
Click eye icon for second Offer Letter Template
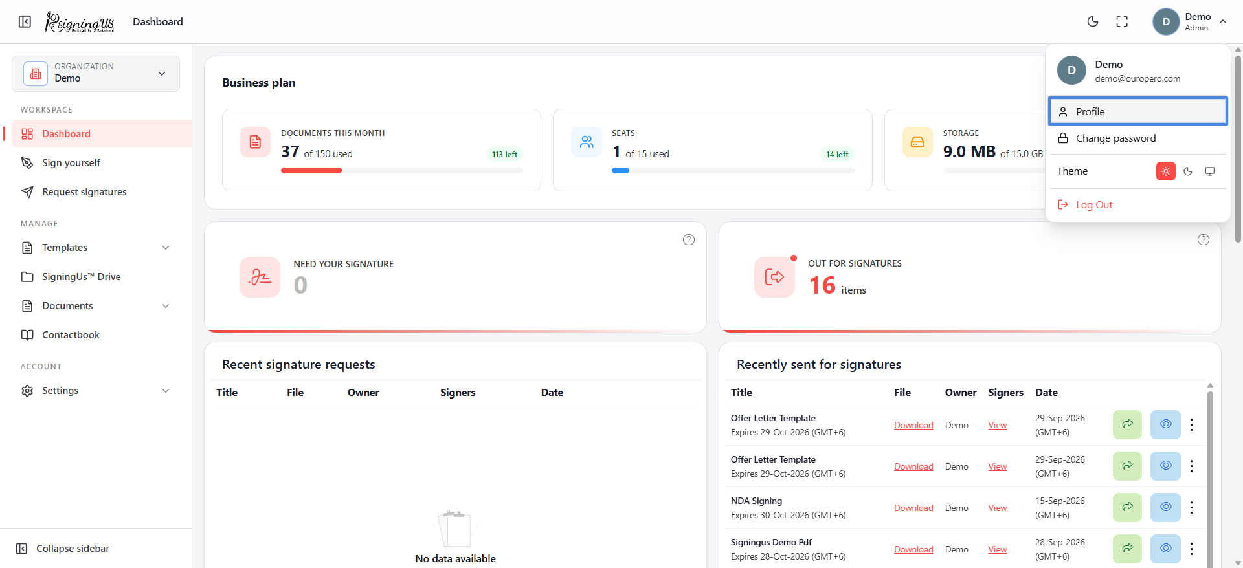pos(1165,466)
